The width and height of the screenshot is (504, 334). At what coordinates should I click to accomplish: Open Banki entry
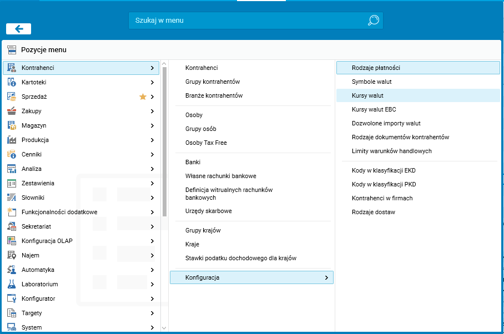pos(193,162)
